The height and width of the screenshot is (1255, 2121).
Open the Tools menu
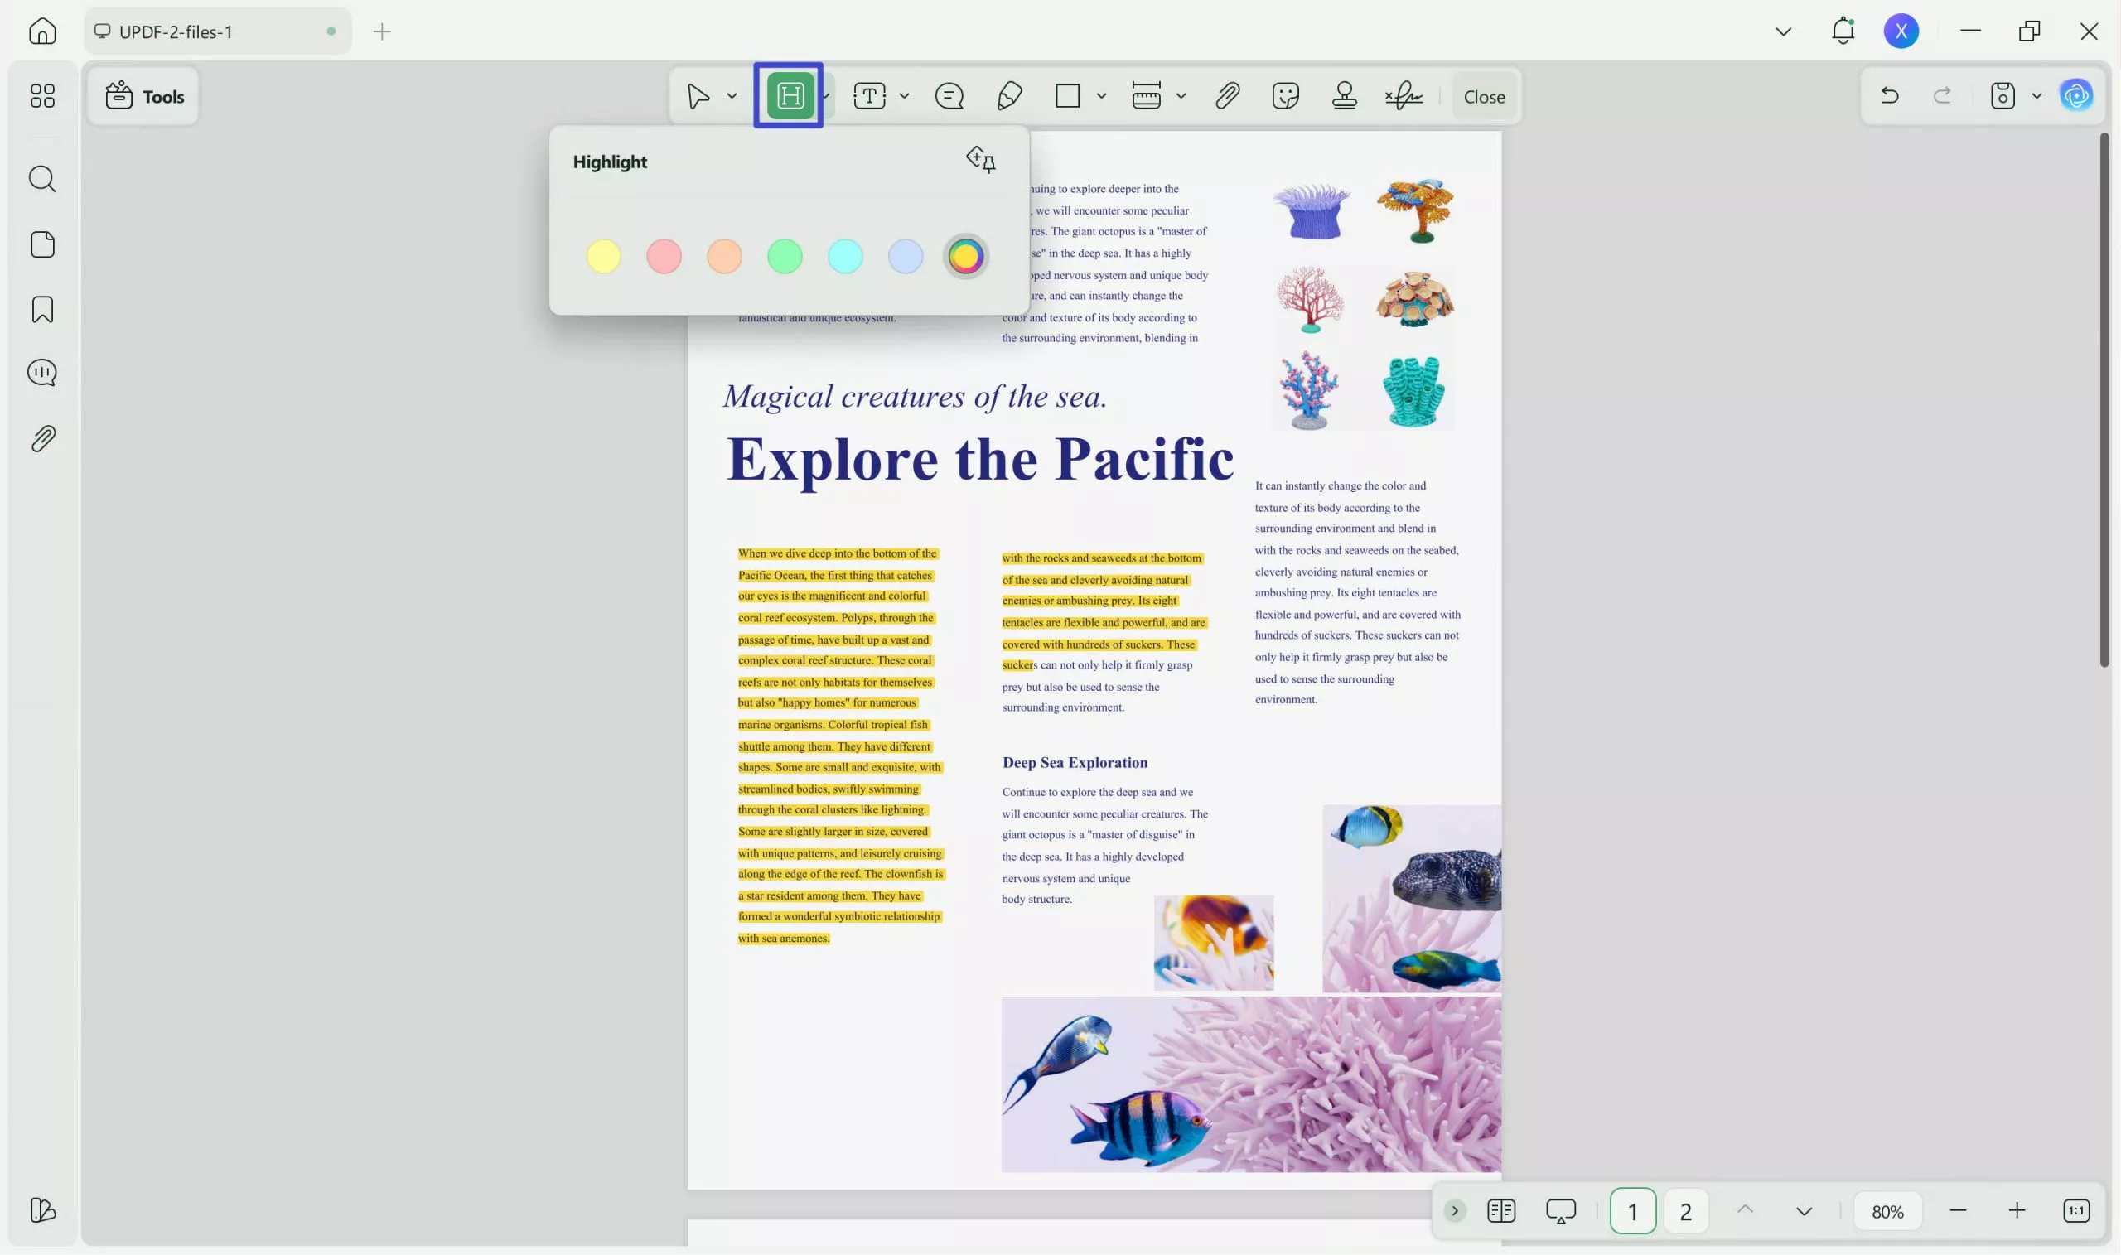(144, 95)
